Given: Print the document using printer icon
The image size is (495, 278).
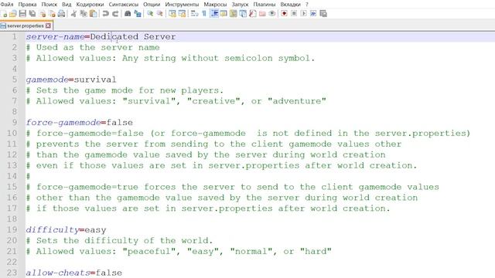Looking at the screenshot, I should point(62,14).
